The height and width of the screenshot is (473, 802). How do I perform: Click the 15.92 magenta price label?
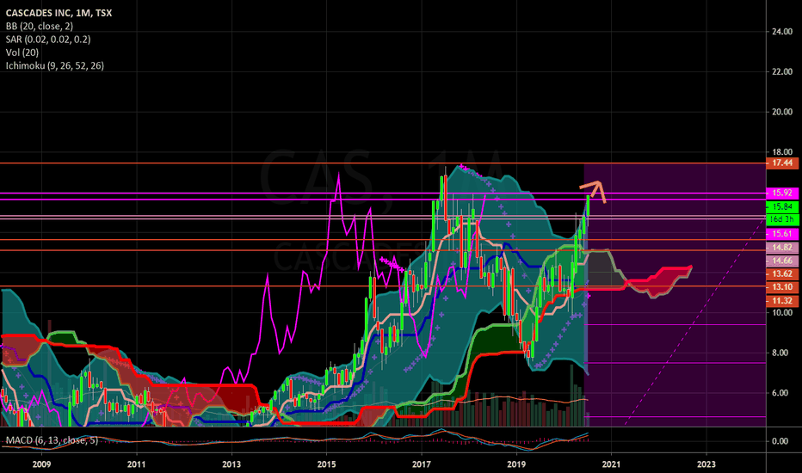pos(782,193)
